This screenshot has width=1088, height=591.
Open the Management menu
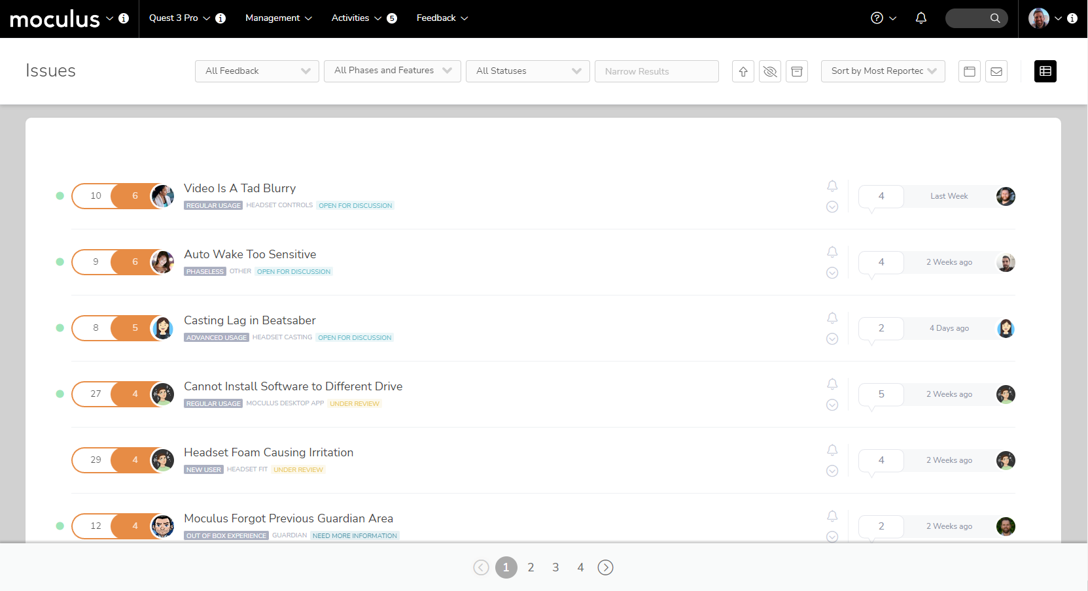(x=278, y=18)
